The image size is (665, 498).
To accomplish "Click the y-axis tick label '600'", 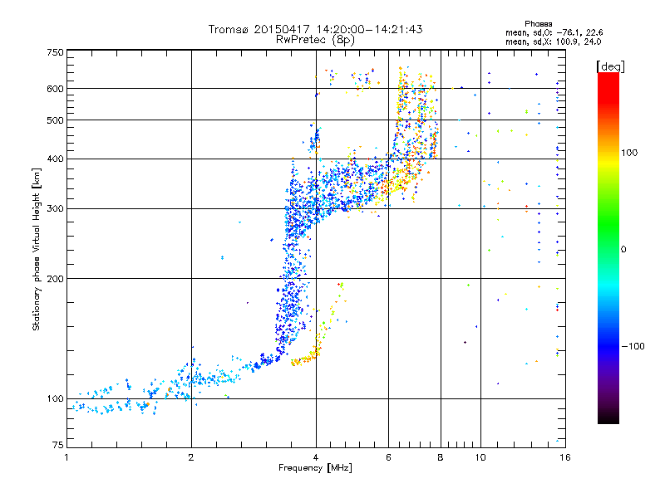I will point(55,89).
